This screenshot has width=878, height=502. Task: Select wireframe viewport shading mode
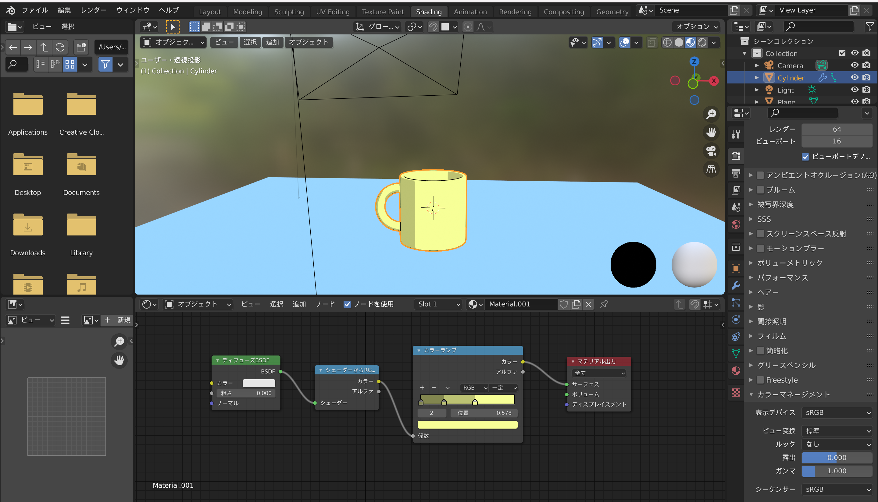(x=667, y=42)
